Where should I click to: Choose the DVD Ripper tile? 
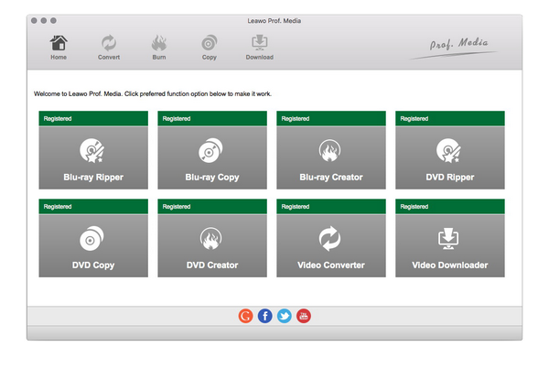point(449,157)
